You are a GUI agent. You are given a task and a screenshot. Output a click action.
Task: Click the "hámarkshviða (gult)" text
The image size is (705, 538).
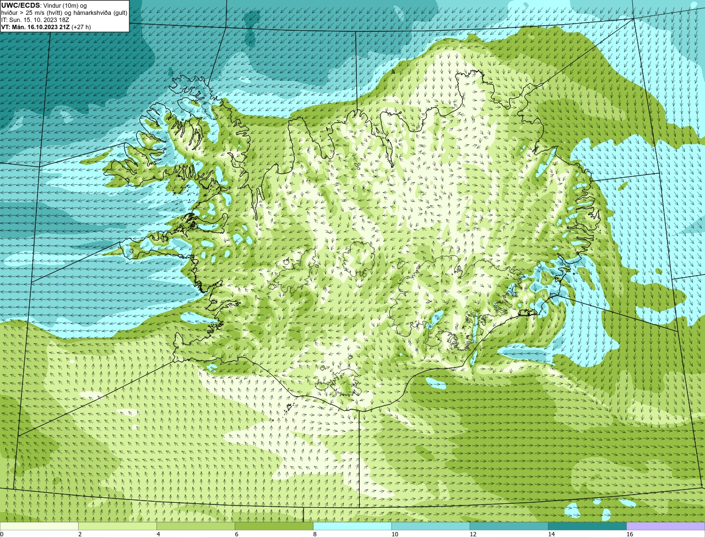pyautogui.click(x=100, y=13)
